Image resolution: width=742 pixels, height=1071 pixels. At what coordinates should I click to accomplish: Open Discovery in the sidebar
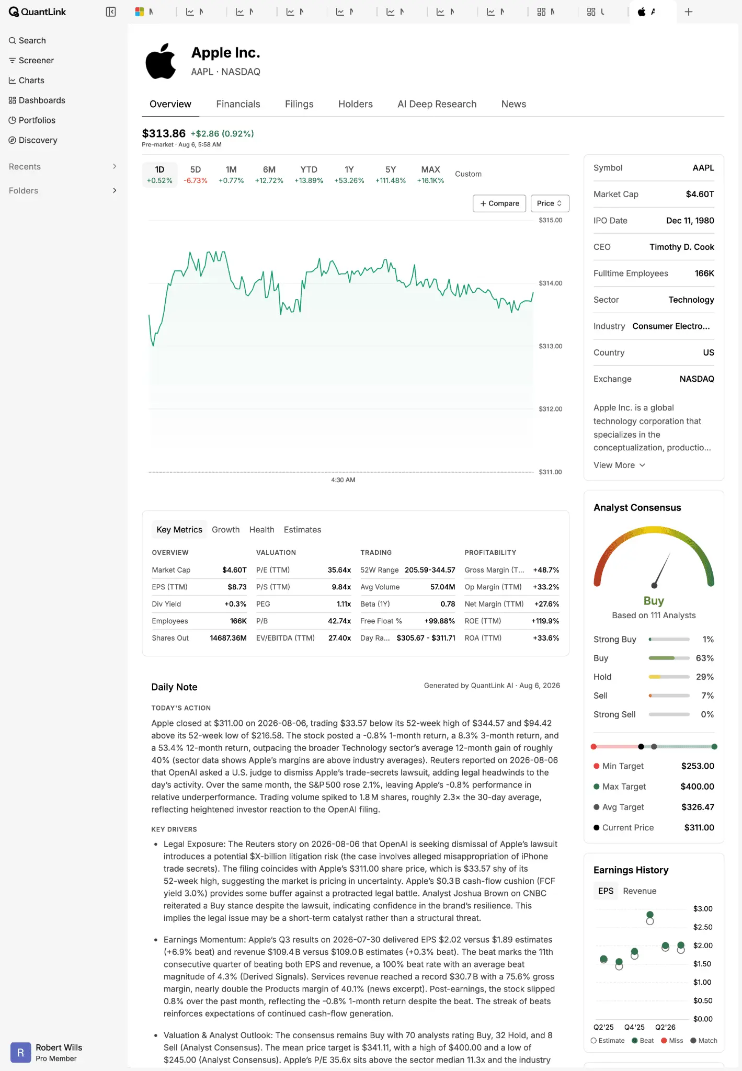[33, 140]
